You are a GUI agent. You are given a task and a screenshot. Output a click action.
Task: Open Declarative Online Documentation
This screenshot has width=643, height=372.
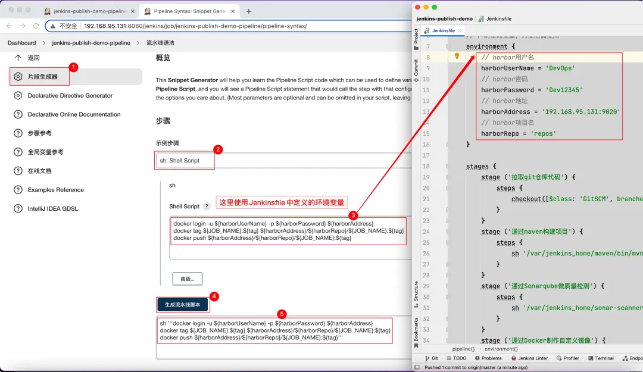click(x=74, y=114)
